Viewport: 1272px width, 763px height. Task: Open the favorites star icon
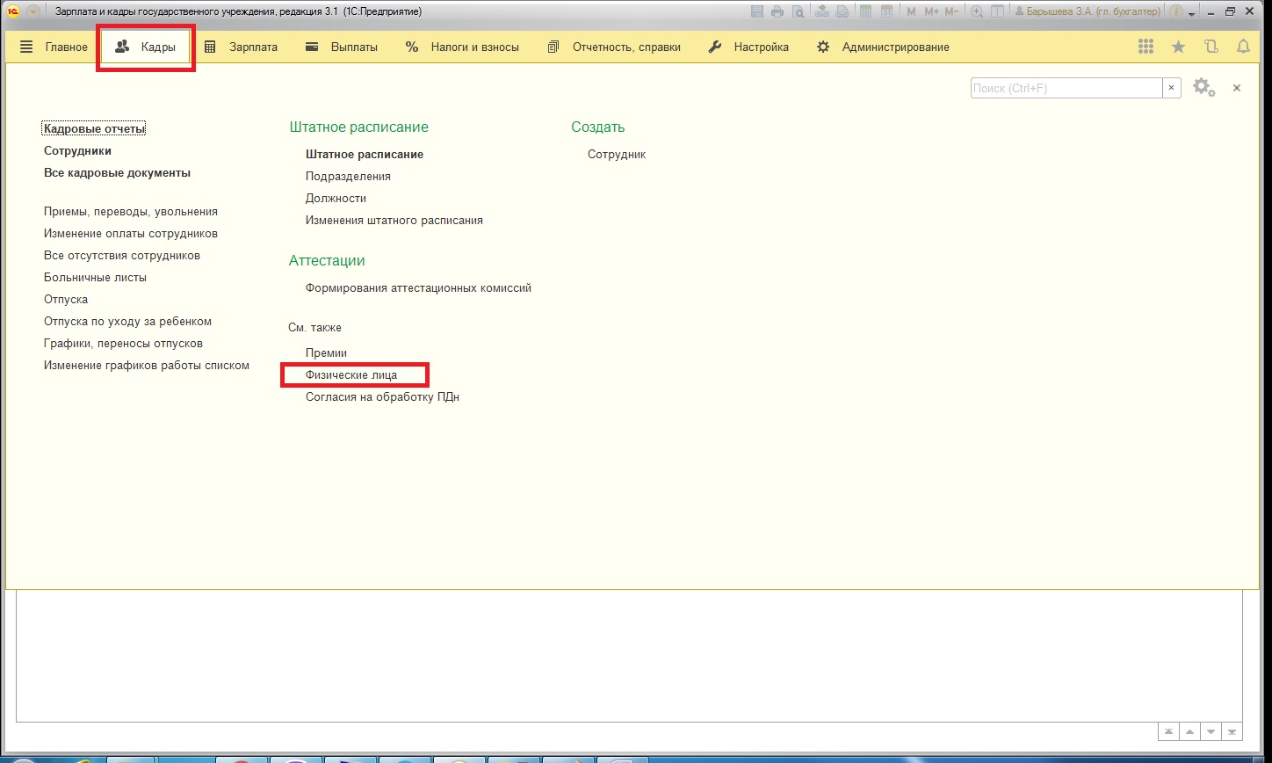point(1178,47)
